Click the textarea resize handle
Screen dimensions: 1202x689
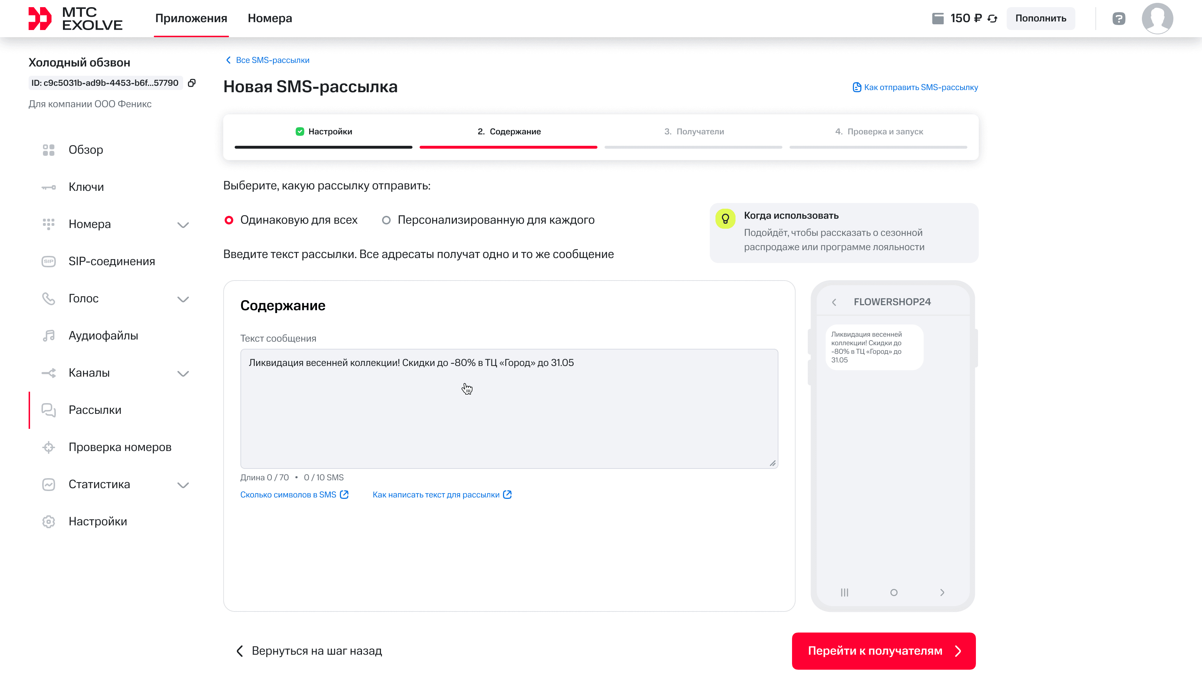coord(772,463)
